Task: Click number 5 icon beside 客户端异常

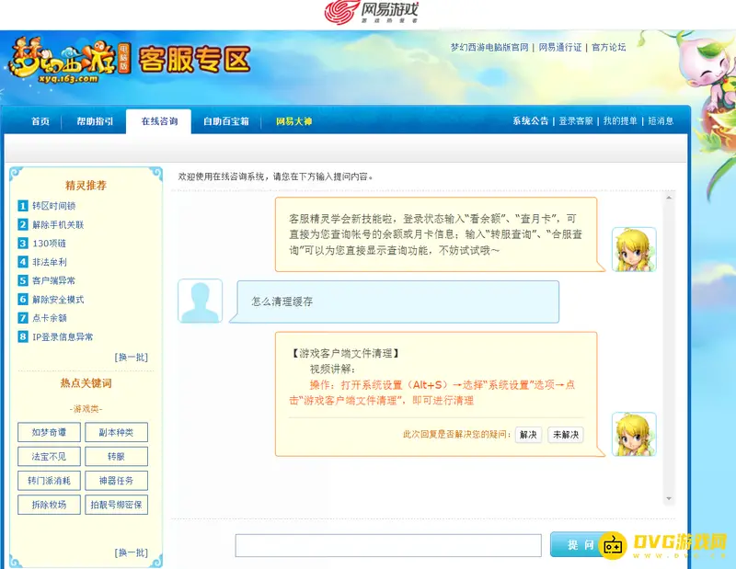Action: point(23,280)
